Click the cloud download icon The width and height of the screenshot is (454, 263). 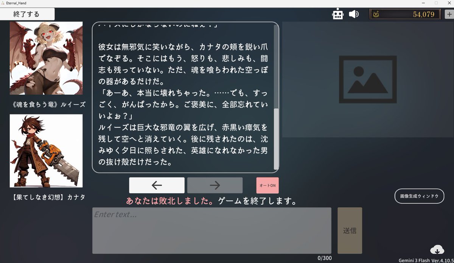(437, 250)
